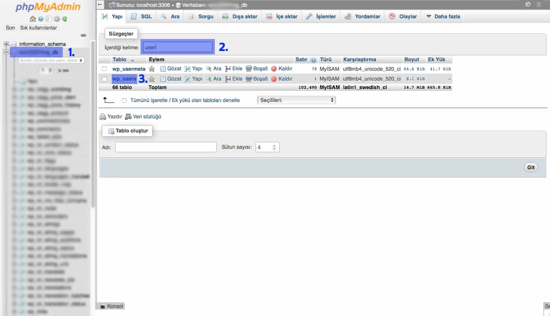Switch to the SQL tab
Image resolution: width=550 pixels, height=316 pixels.
point(141,16)
